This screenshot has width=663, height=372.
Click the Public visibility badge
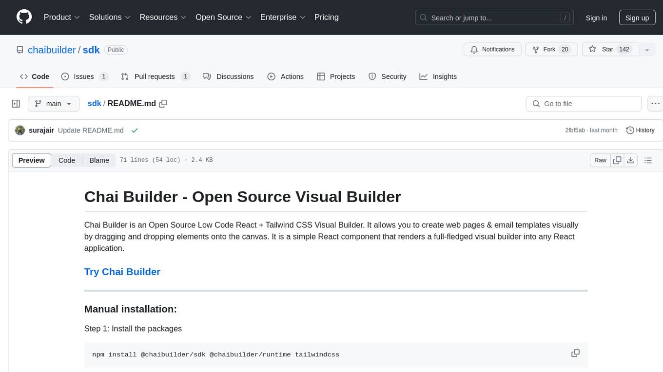click(x=116, y=50)
